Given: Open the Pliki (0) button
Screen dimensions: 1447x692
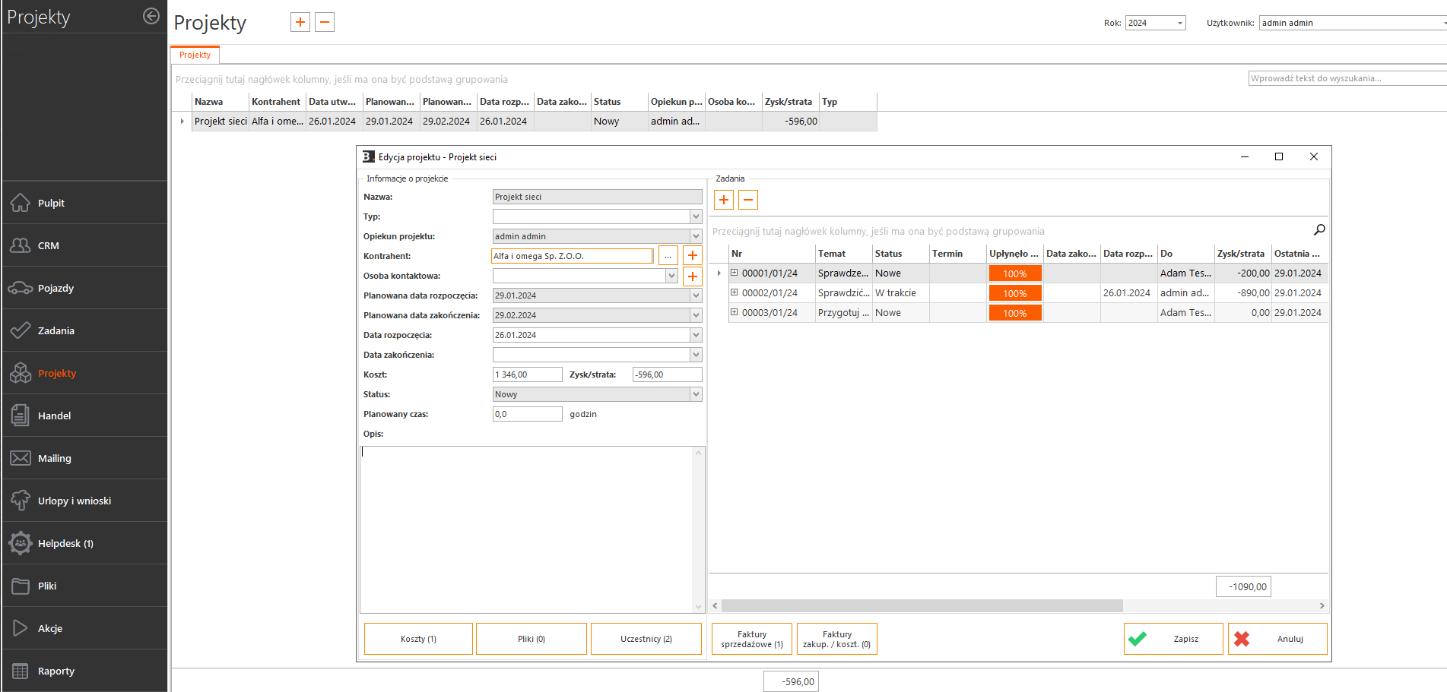Looking at the screenshot, I should [x=532, y=639].
